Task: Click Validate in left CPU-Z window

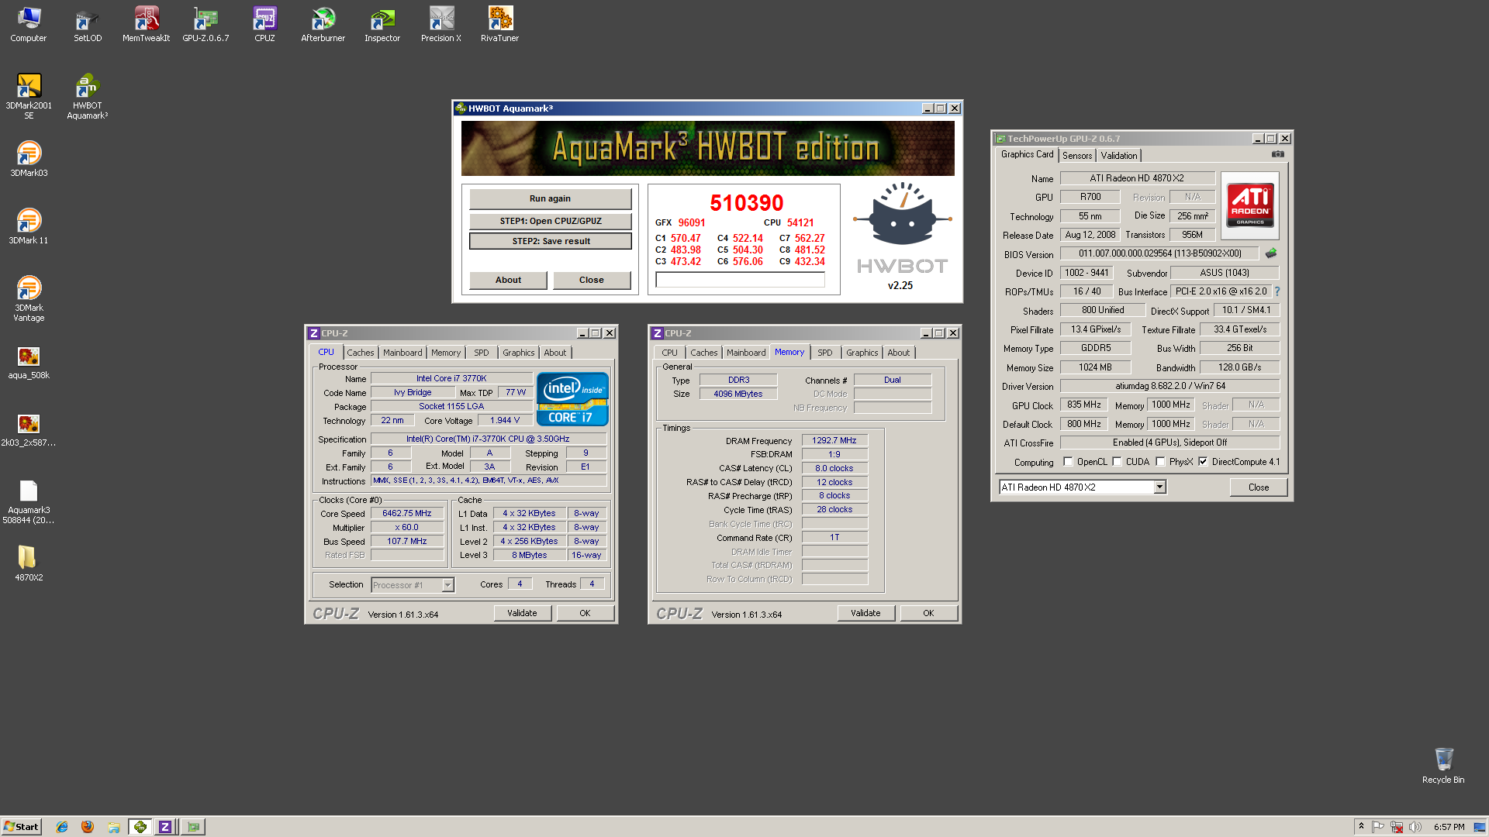Action: point(522,613)
